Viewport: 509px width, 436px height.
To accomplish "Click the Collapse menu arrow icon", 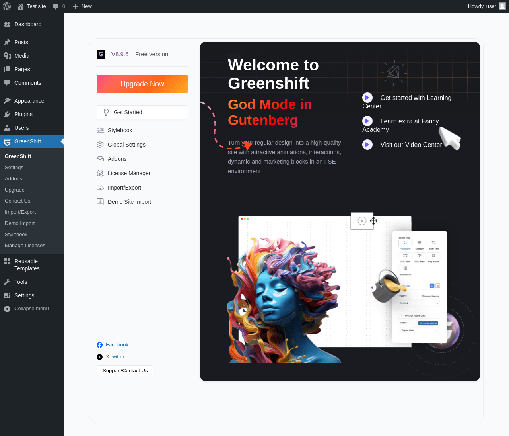I will click(7, 309).
